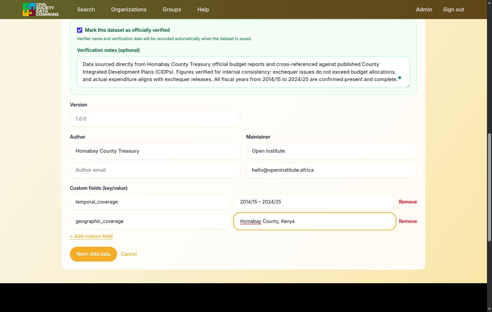Viewport: 492px width, 312px height.
Task: Edit the Maintainer name field
Action: point(331,151)
